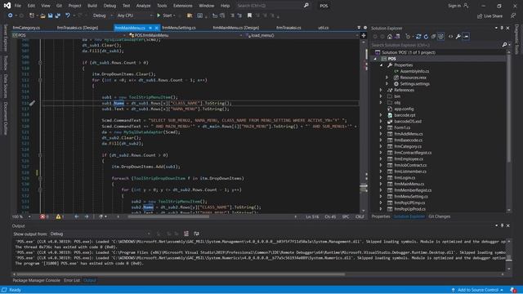Select frmLogin.cs in Solution Explorer

click(x=405, y=178)
